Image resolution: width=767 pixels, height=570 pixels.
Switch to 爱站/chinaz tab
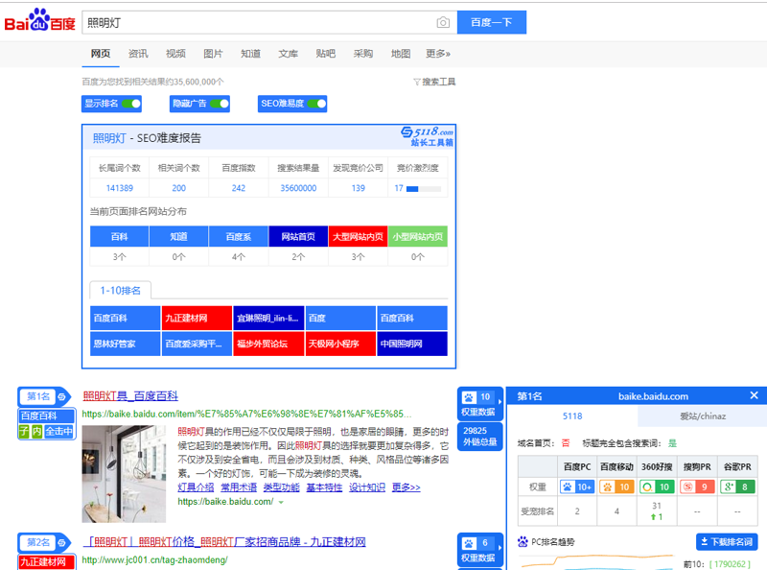click(x=703, y=416)
